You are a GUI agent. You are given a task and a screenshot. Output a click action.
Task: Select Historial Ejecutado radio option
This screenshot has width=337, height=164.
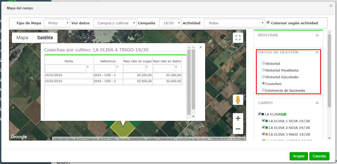click(x=263, y=76)
